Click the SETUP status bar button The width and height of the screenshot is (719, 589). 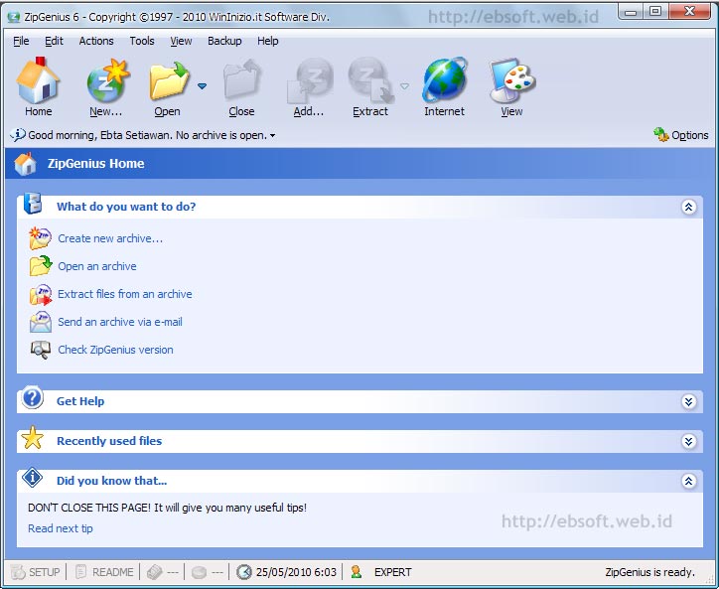tap(36, 572)
